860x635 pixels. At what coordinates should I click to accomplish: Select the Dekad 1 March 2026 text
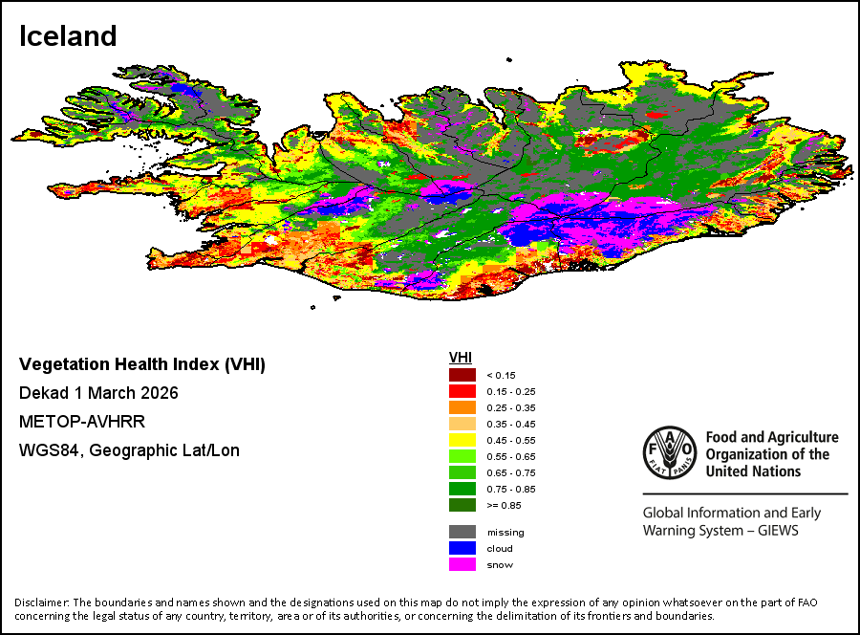pos(98,393)
